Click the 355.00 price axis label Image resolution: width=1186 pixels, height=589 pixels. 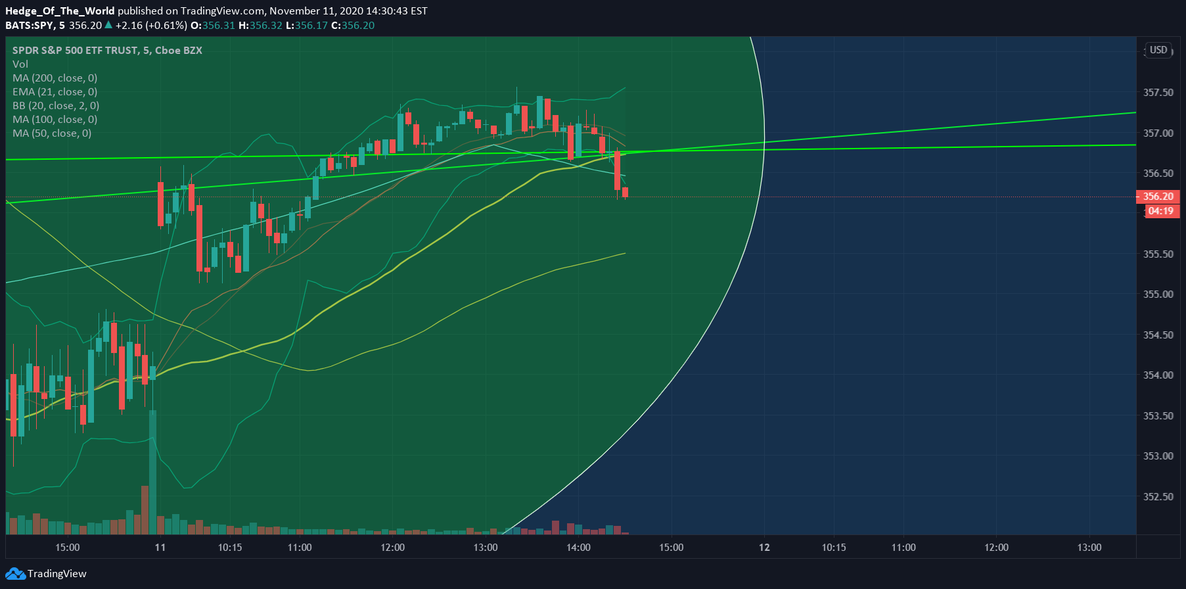pyautogui.click(x=1158, y=294)
